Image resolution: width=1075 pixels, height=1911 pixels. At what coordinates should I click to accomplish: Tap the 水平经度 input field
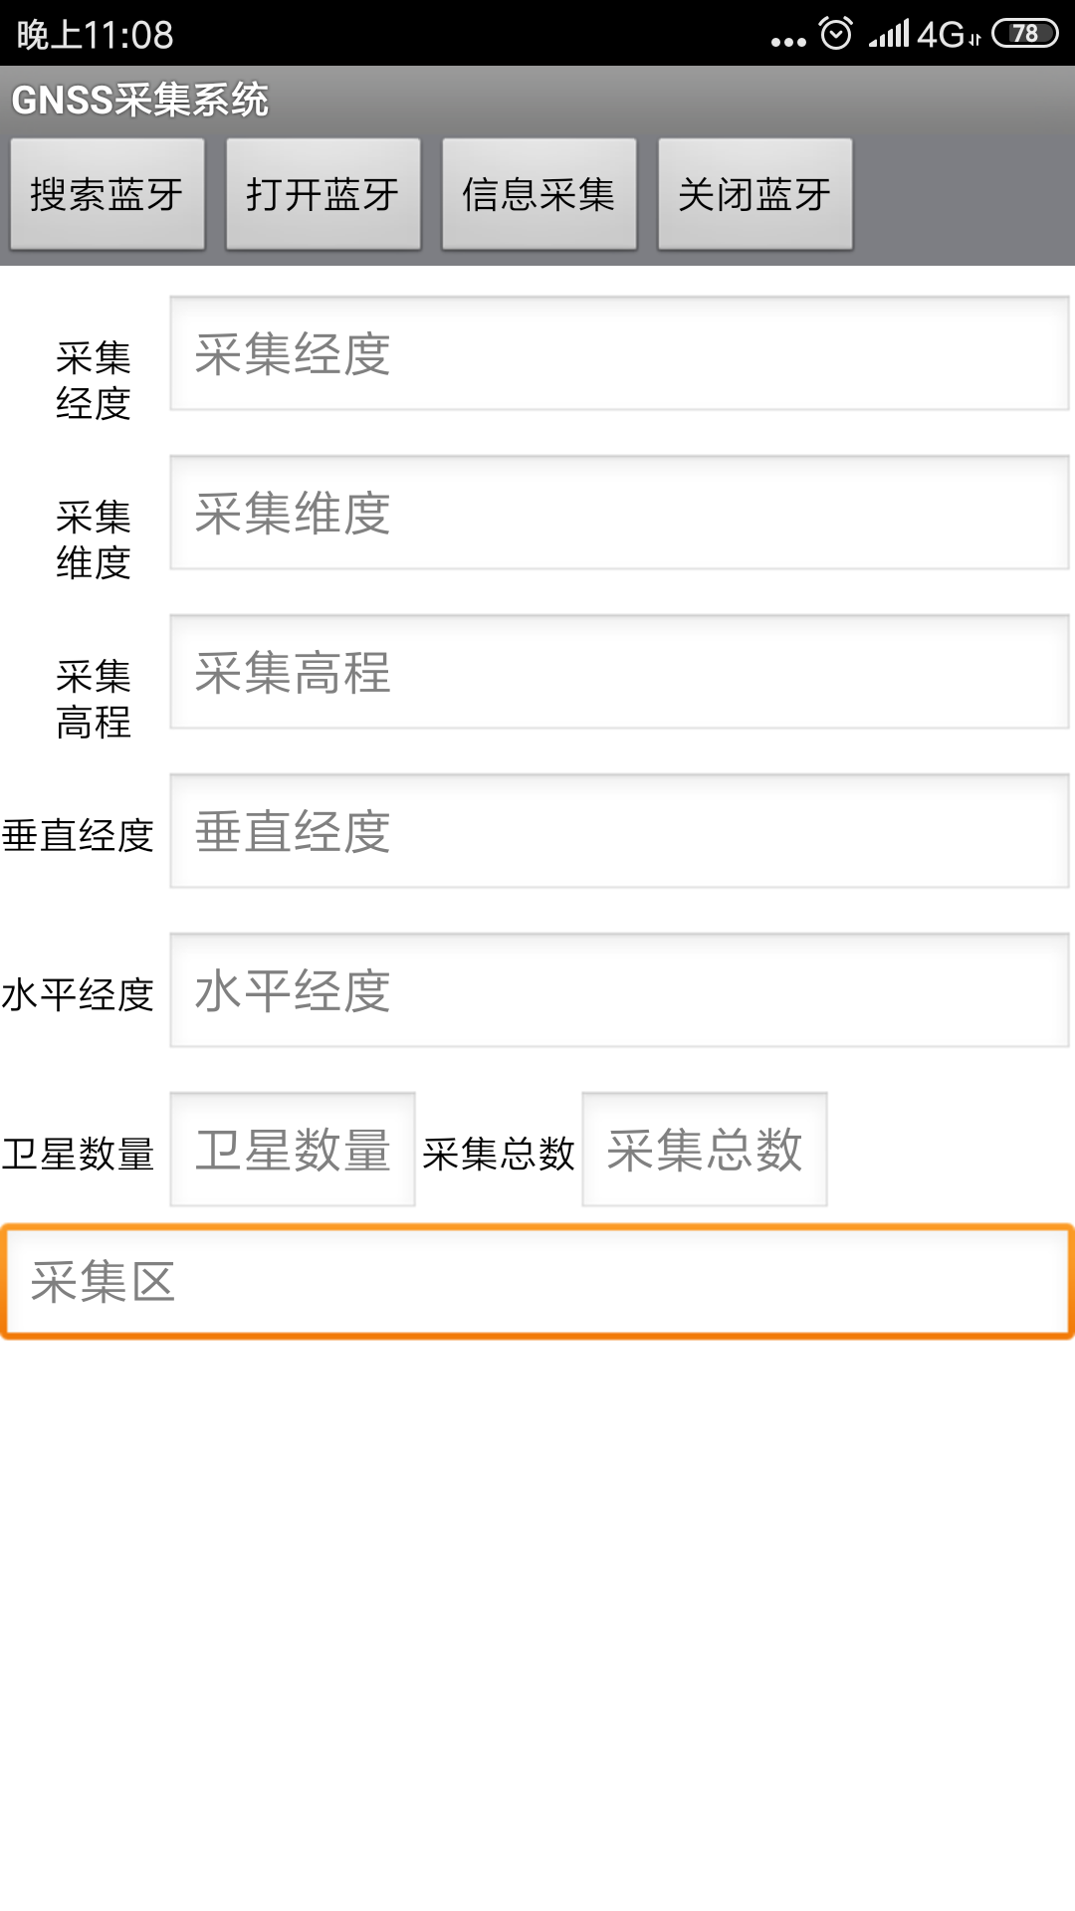pyautogui.click(x=619, y=990)
